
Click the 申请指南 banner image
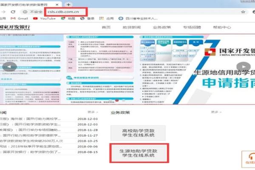pyautogui.click(x=127, y=69)
